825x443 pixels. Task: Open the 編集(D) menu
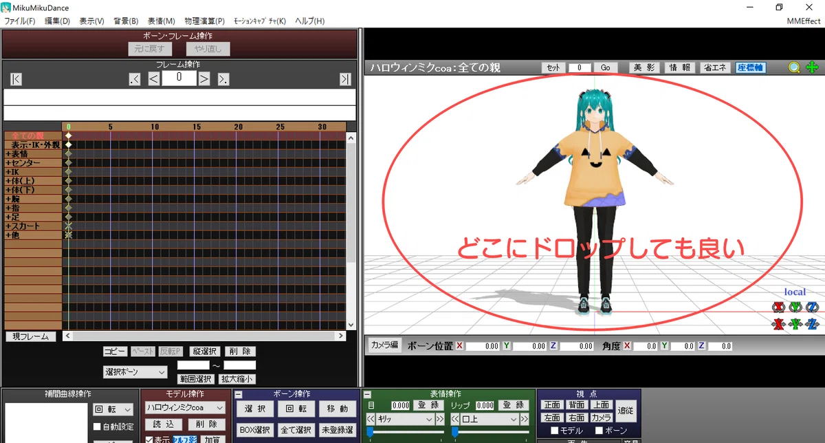[x=57, y=21]
